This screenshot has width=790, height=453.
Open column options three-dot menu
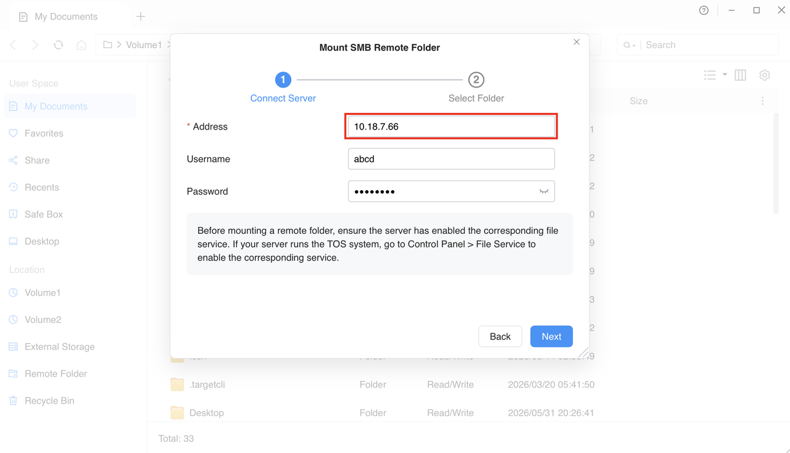(763, 101)
